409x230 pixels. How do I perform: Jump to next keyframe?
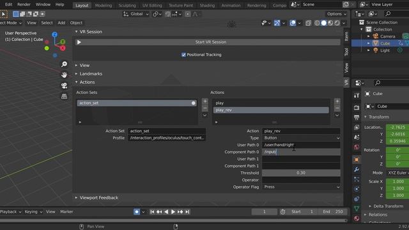(180, 211)
